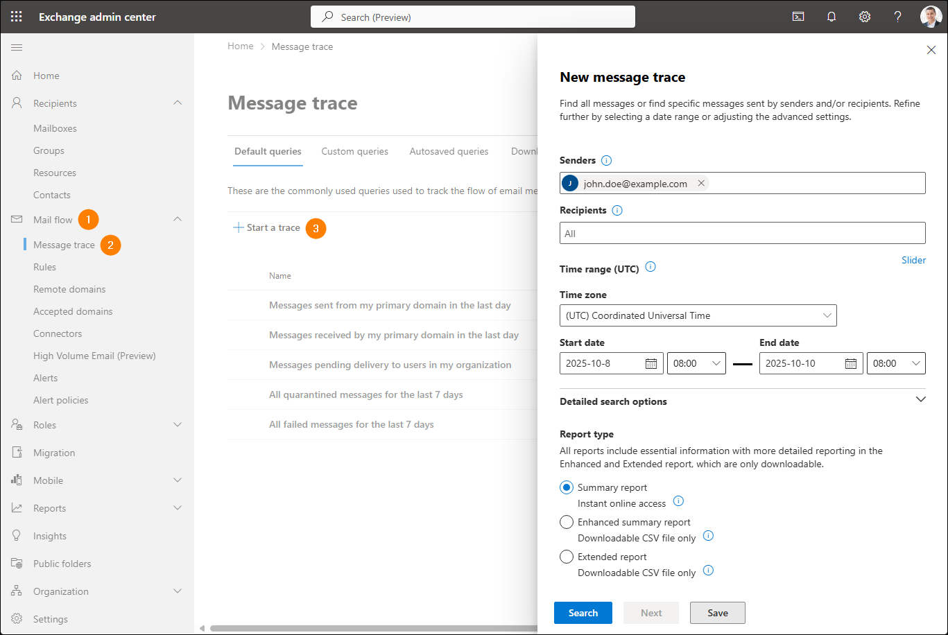Switch to the Autosaved queries tab
This screenshot has height=635, width=948.
449,150
